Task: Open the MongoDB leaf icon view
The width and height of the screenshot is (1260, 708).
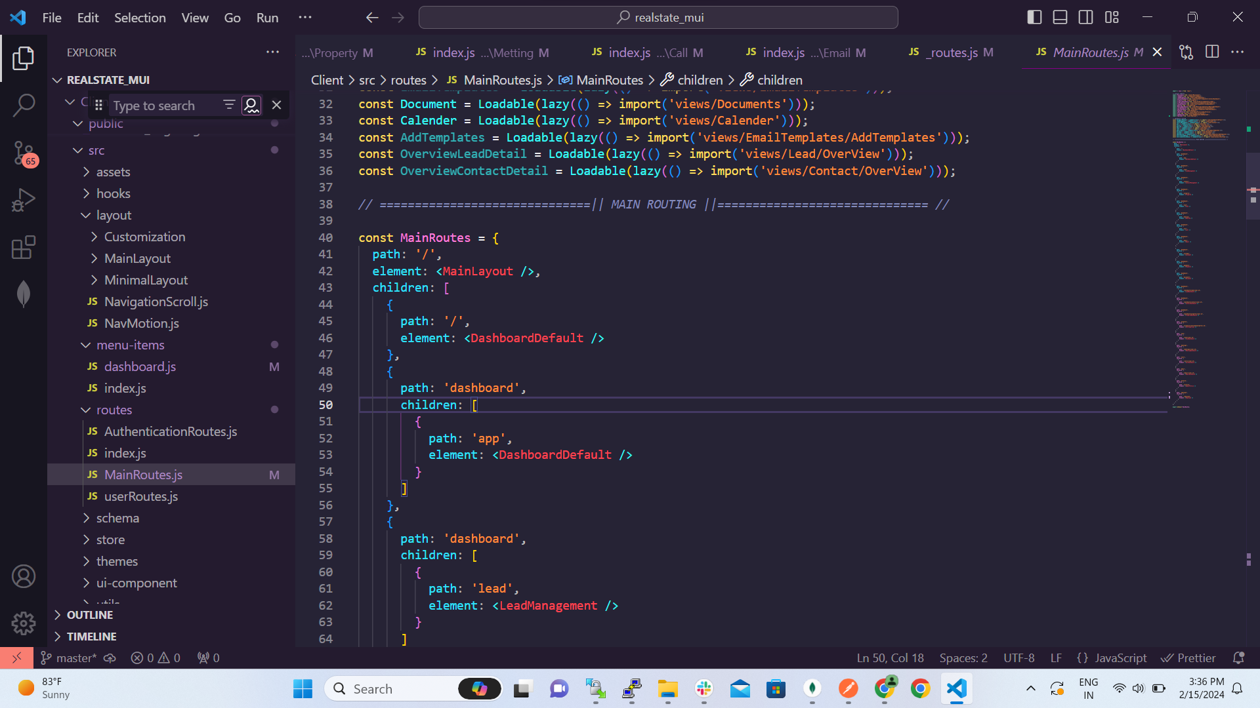Action: tap(24, 294)
